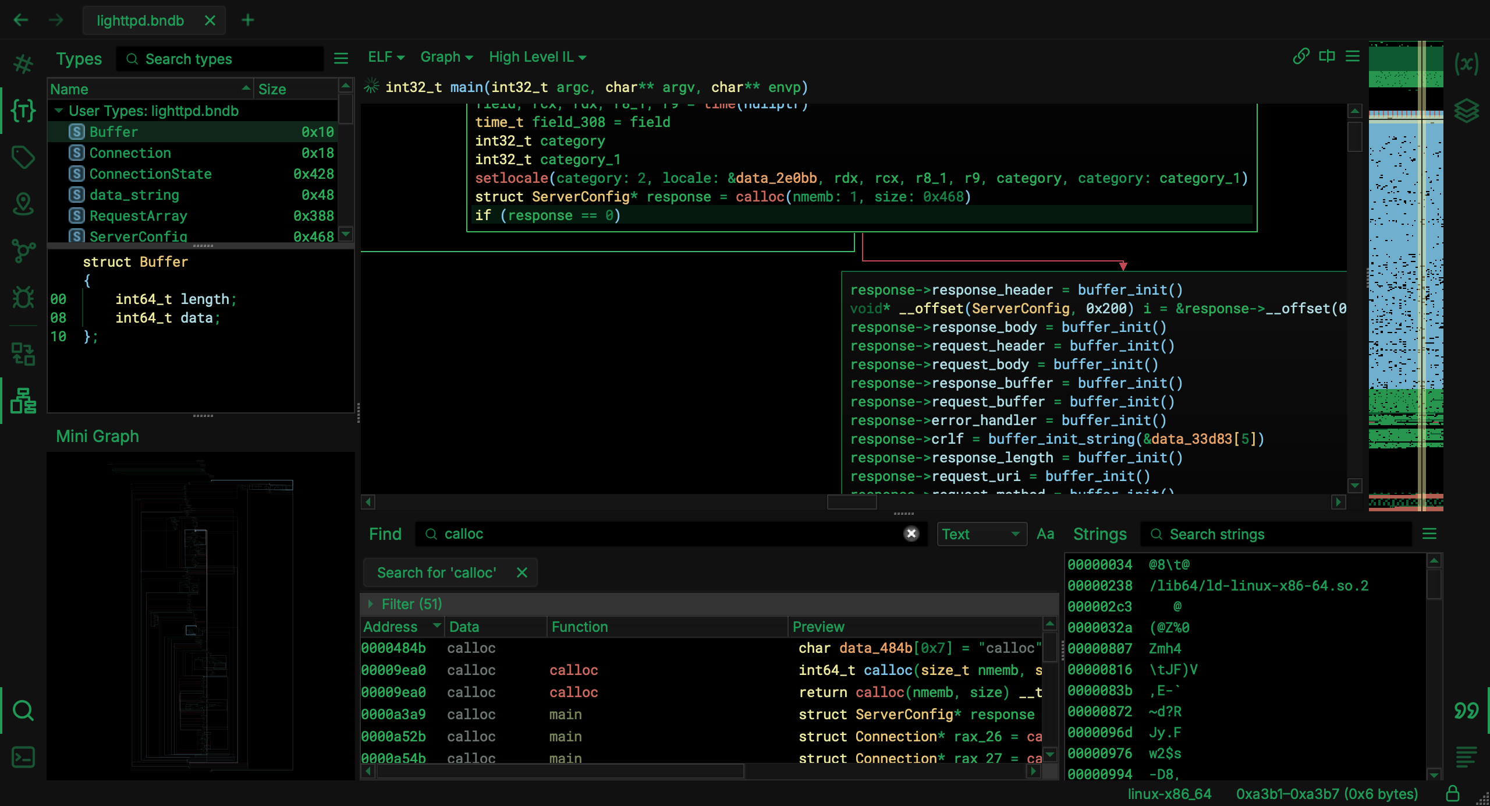Image resolution: width=1490 pixels, height=806 pixels.
Task: Click the link/sync view chain icon
Action: 1301,56
